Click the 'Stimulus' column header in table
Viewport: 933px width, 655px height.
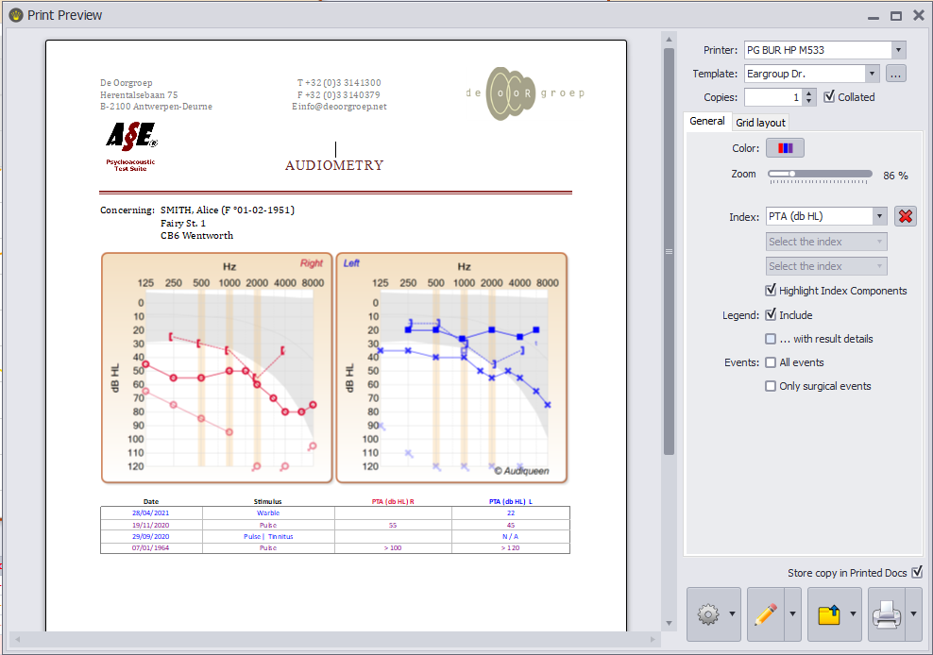pos(268,501)
